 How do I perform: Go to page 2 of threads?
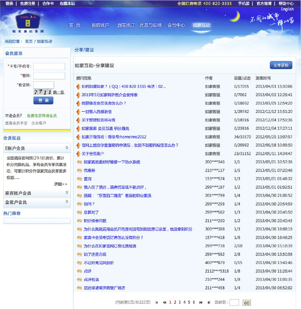(175, 302)
